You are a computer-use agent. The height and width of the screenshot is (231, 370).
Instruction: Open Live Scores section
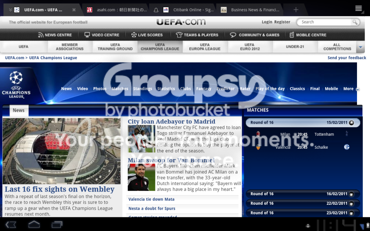pyautogui.click(x=147, y=35)
